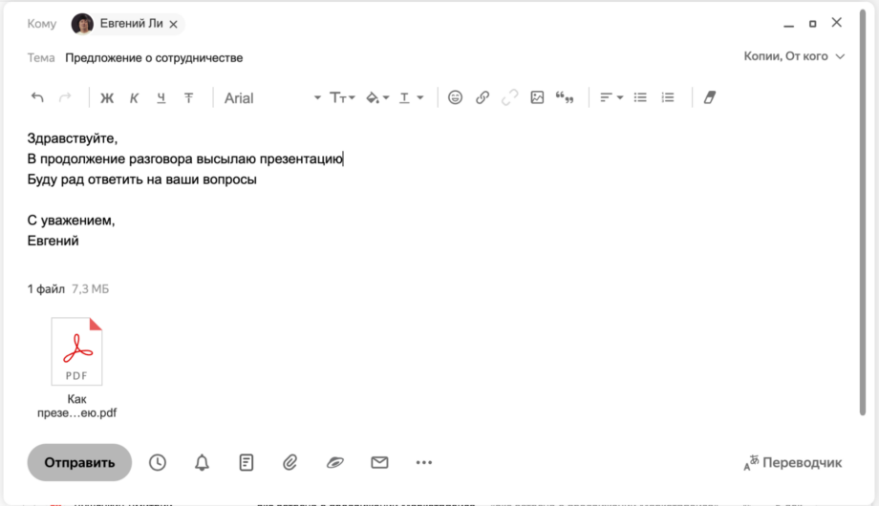This screenshot has height=506, width=879.
Task: Click the undo arrow
Action: (37, 97)
